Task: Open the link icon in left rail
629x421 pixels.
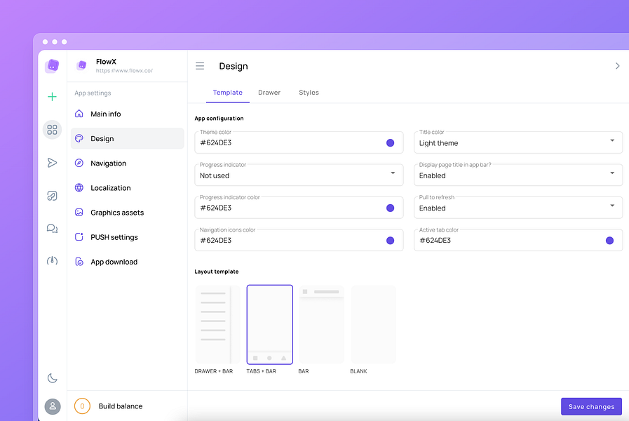Action: (x=52, y=196)
